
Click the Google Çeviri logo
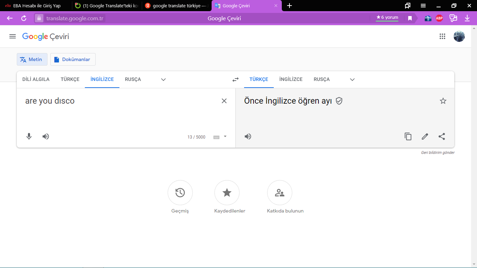[46, 36]
